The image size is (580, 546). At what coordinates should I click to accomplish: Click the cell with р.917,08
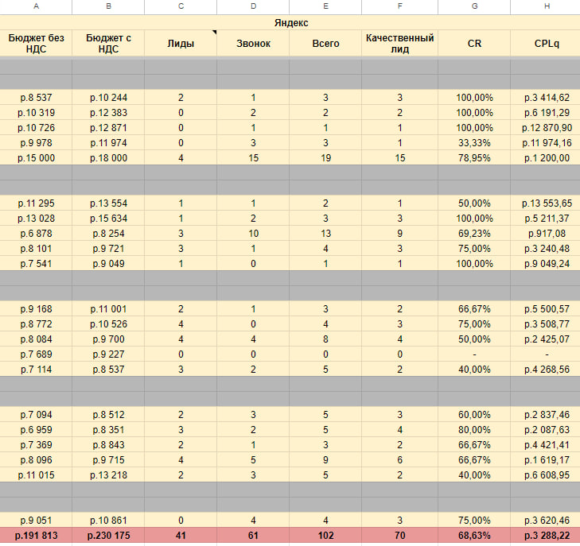[x=546, y=234]
